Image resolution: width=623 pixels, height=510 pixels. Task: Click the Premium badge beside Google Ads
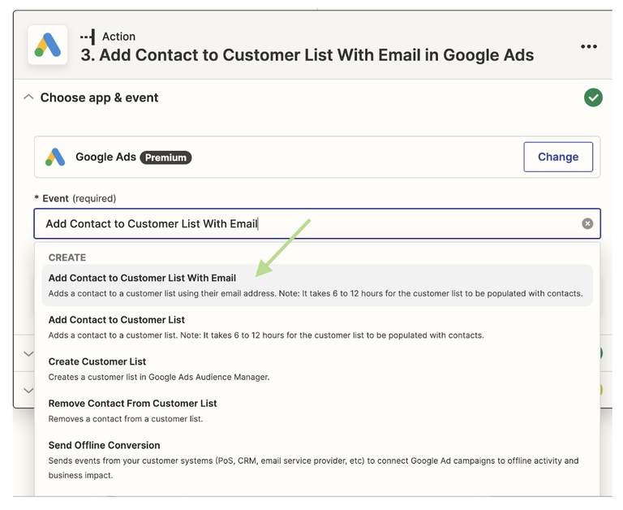(x=165, y=158)
